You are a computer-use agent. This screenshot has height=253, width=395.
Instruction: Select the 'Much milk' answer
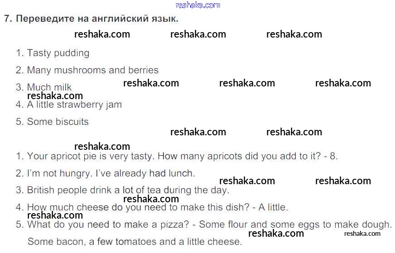pos(49,87)
